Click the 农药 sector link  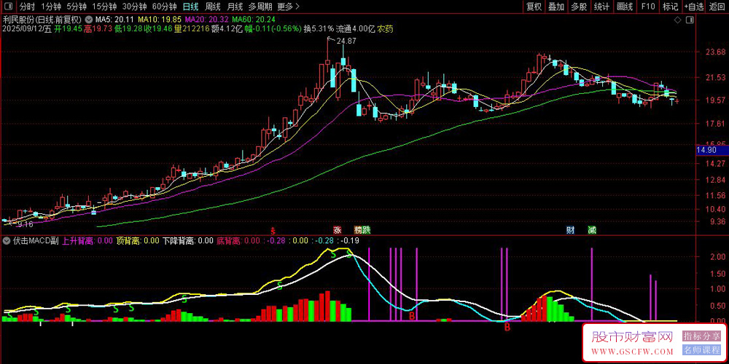pyautogui.click(x=385, y=29)
